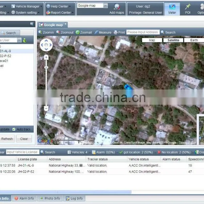Click the map zoom plus button
Screen dimensions: 204x204
tap(46, 57)
